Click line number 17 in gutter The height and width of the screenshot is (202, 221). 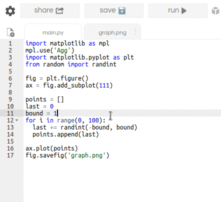click(10, 155)
